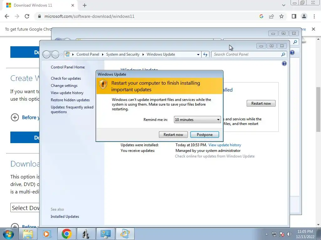Share this page from Chrome toolbar
This screenshot has width=321, height=240.
271,16
